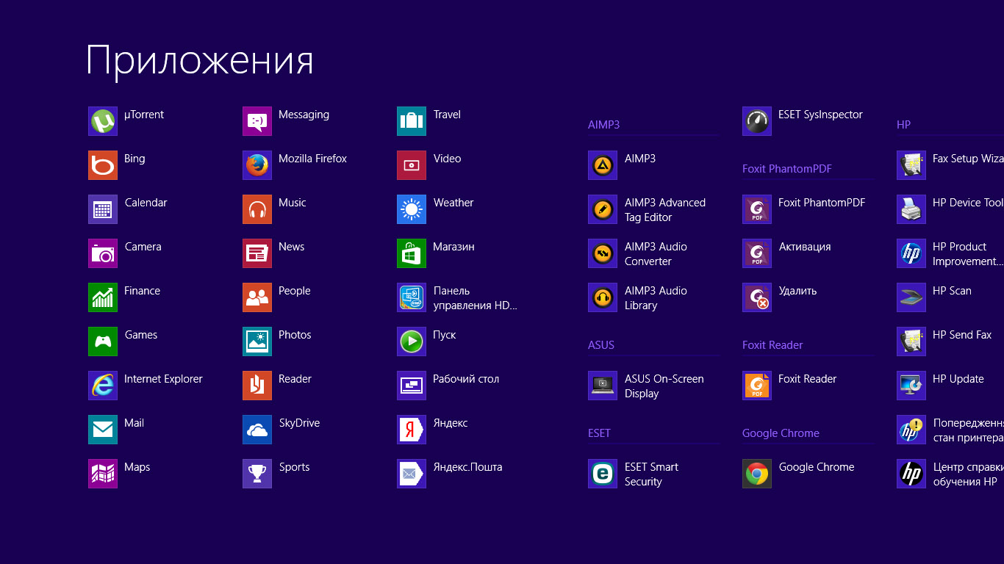Screen dimensions: 1004x564
Task: Open HP Device Toolbox printer icon
Action: (911, 209)
